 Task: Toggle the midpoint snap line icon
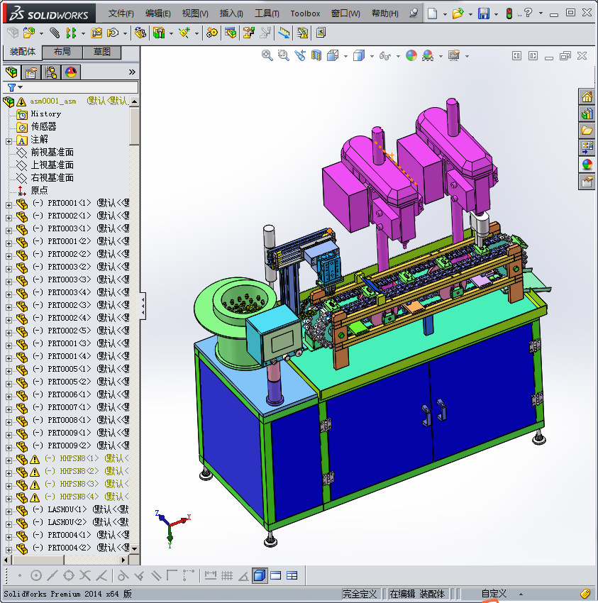point(52,576)
